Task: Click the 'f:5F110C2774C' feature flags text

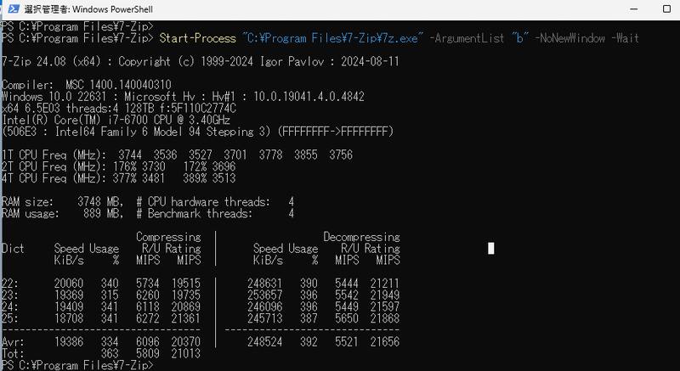Action: (197, 108)
